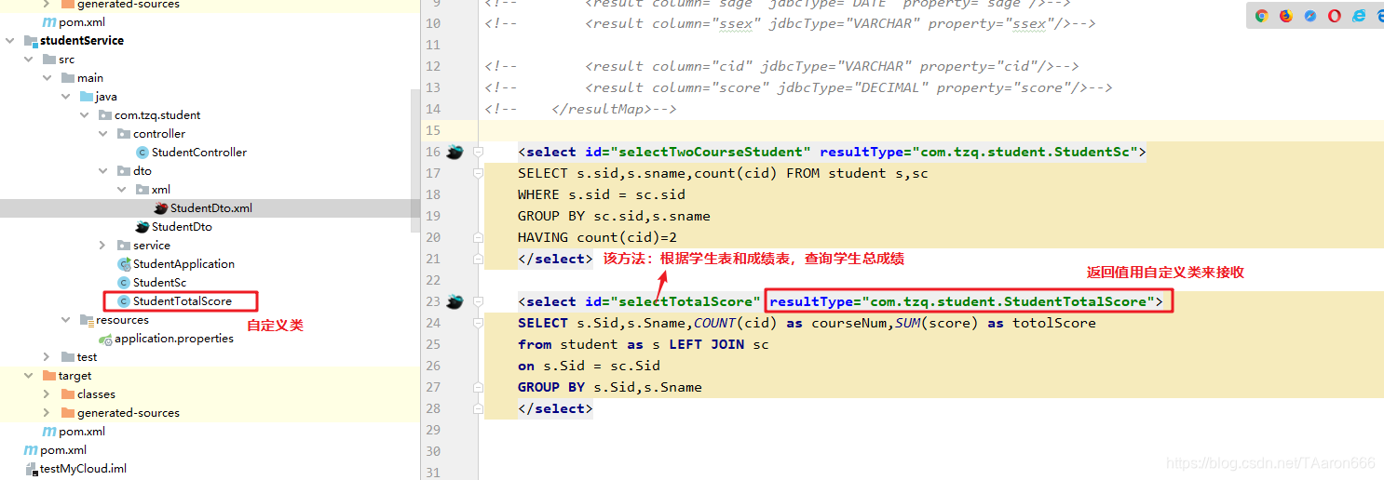Expand the service package chevron
This screenshot has height=480, width=1384.
102,246
